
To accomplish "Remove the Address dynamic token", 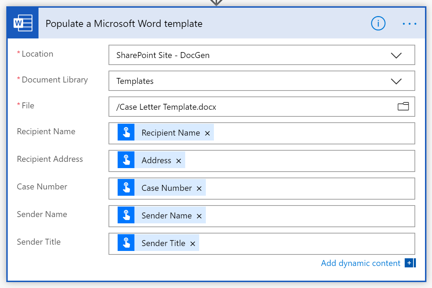I will [x=179, y=161].
